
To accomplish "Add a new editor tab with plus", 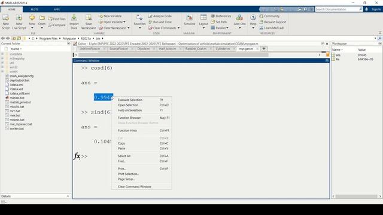I will [264, 49].
